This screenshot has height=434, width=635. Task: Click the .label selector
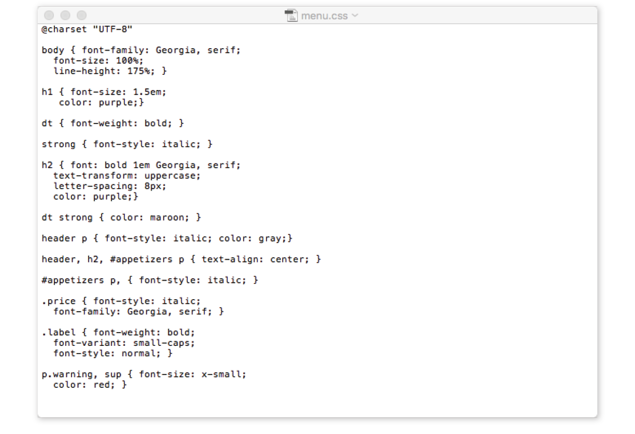click(59, 333)
